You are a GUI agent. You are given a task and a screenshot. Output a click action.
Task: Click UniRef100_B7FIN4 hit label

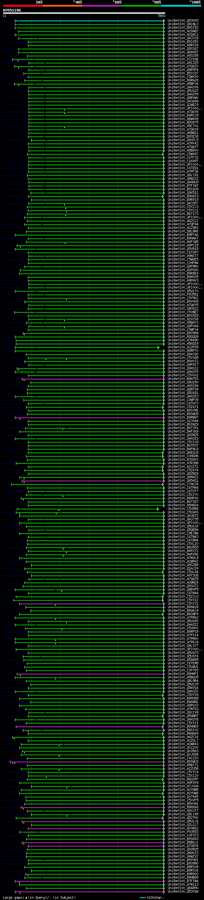coord(183,881)
